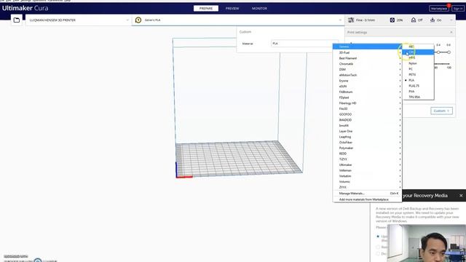This screenshot has width=466, height=262.
Task: Select the first radio option in Recovery dialog
Action: coord(378,237)
